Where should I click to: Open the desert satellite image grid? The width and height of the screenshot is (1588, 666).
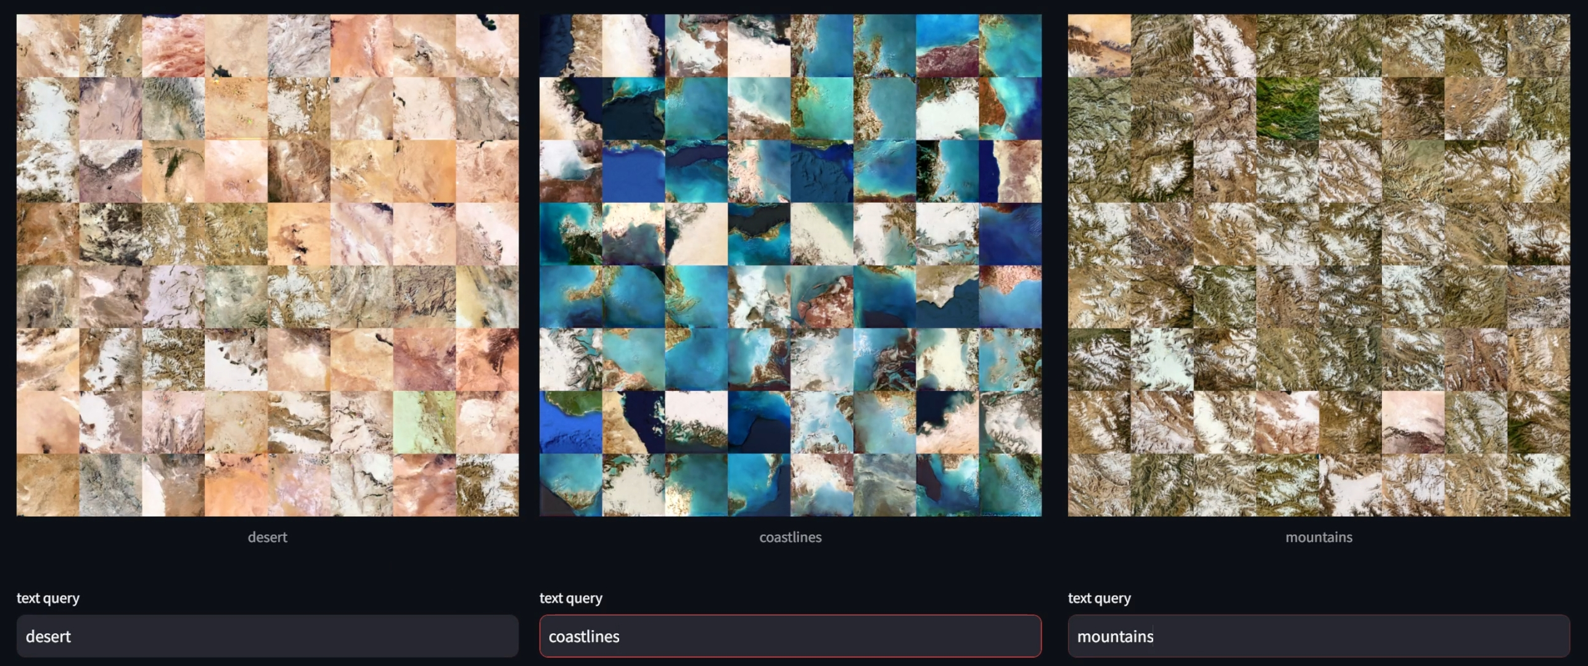(x=267, y=265)
